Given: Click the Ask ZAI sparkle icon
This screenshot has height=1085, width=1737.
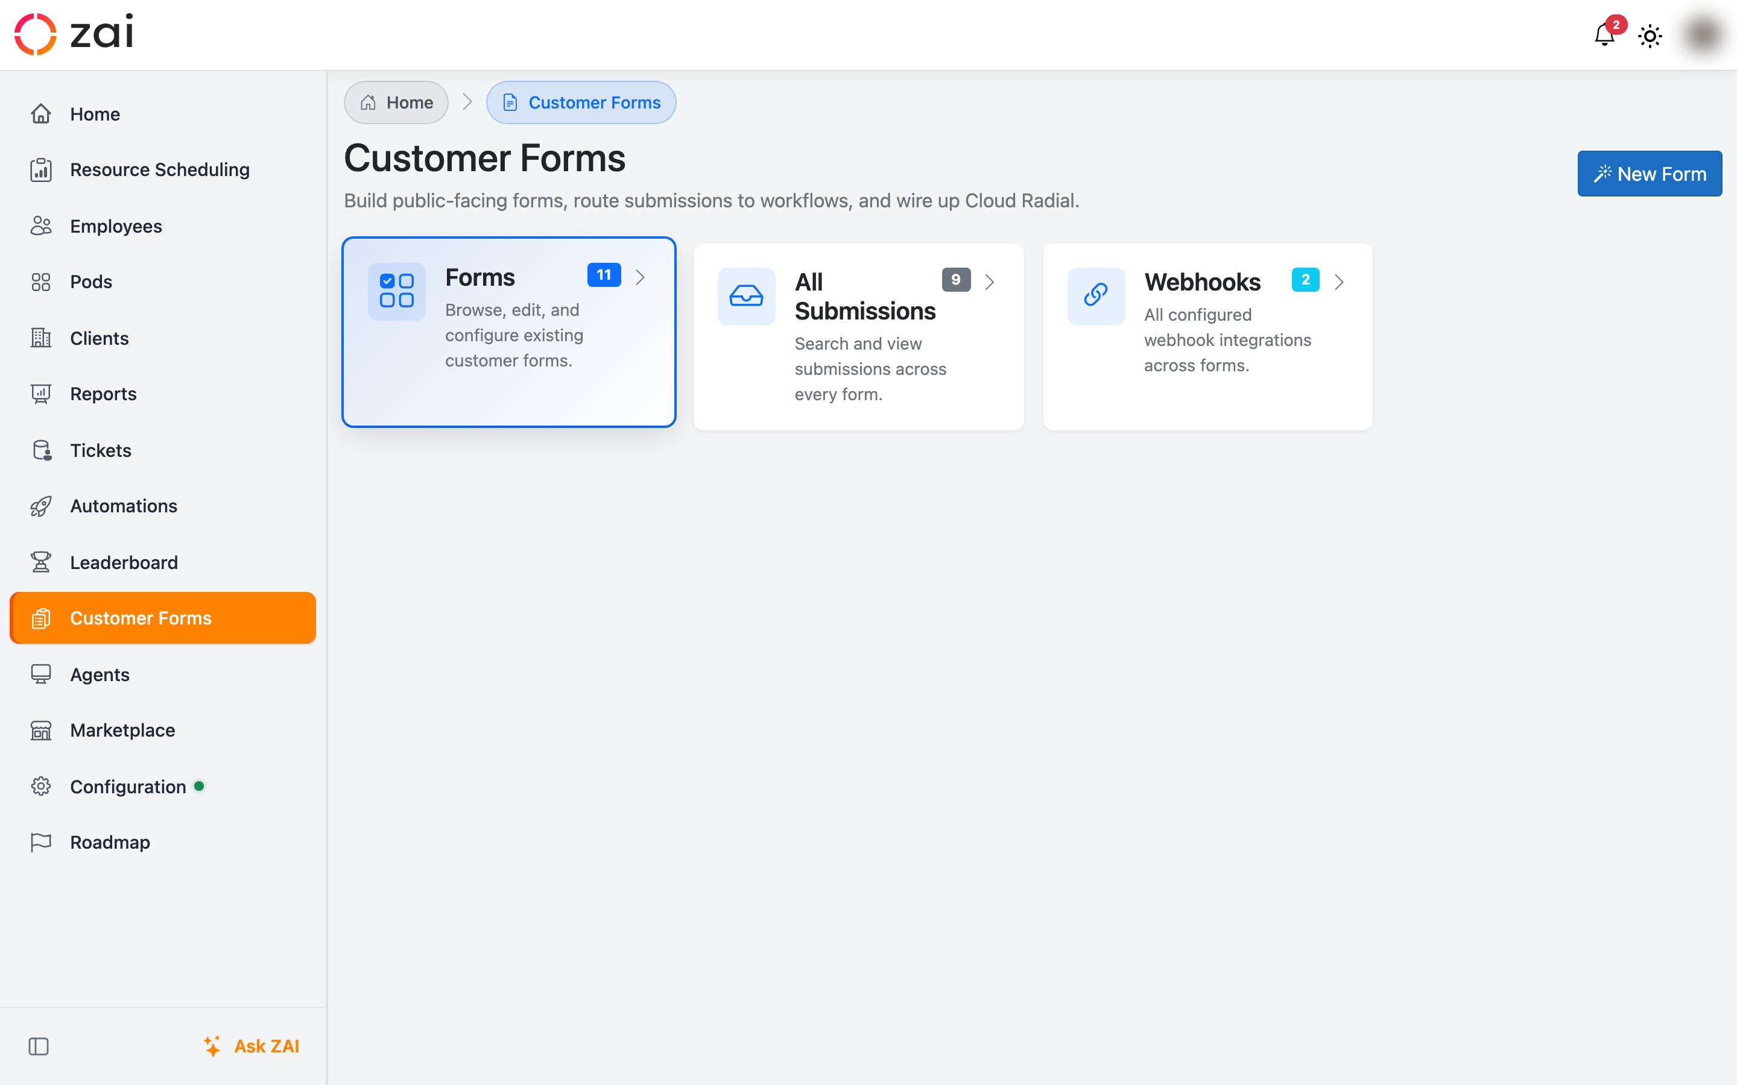Looking at the screenshot, I should pos(212,1046).
